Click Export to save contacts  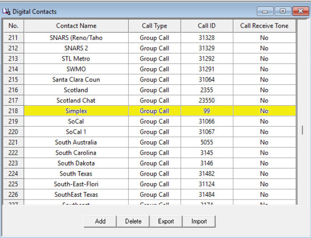click(166, 221)
